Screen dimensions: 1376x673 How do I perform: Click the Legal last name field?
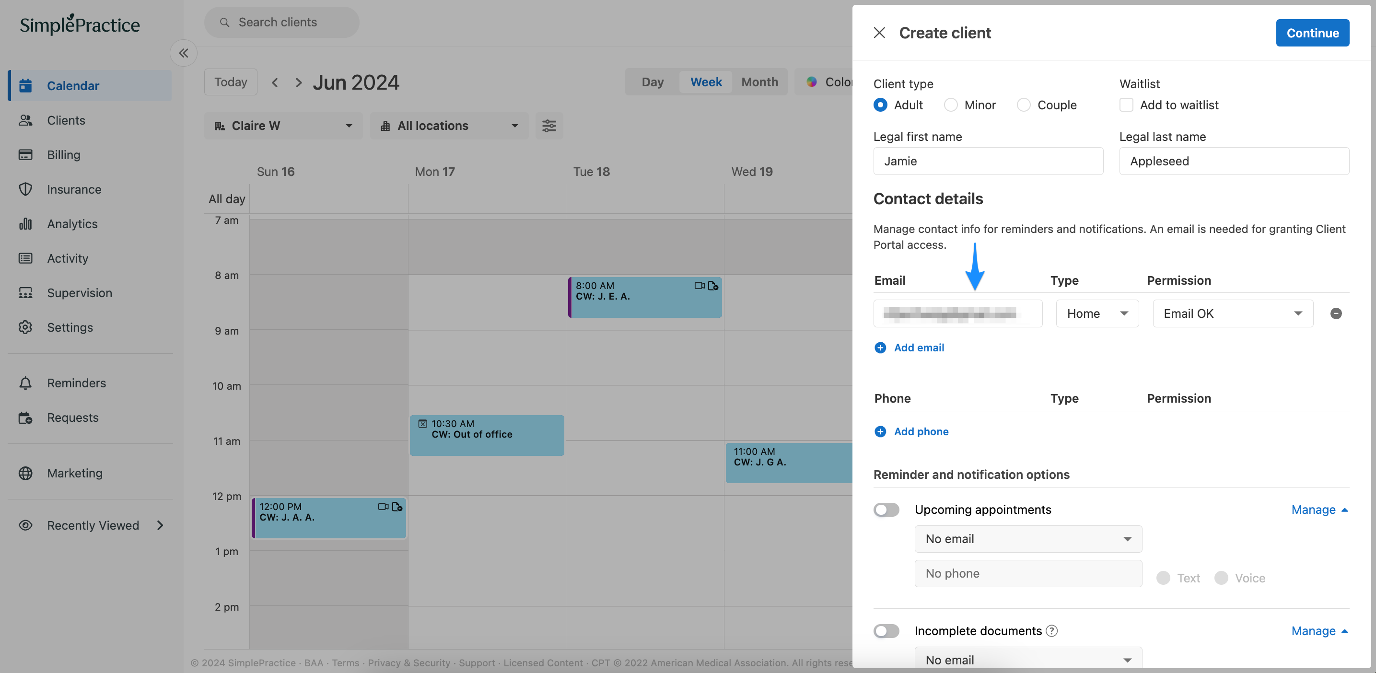[1234, 162]
